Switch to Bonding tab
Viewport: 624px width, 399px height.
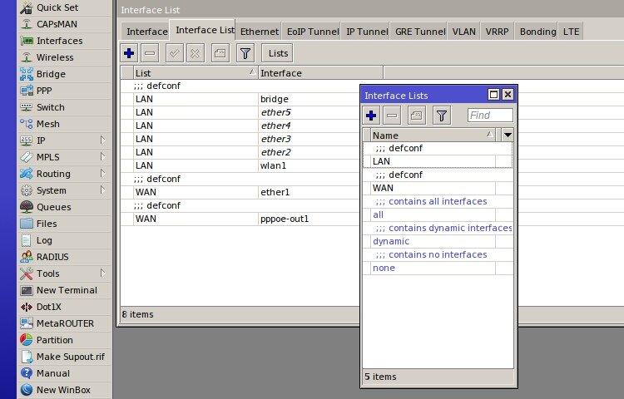tap(537, 32)
